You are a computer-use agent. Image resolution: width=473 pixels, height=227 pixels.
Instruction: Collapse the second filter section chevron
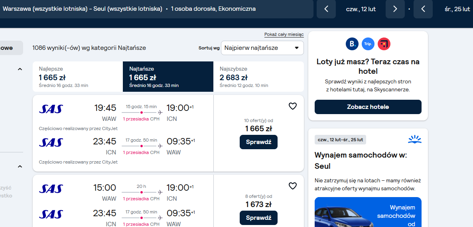click(x=20, y=166)
